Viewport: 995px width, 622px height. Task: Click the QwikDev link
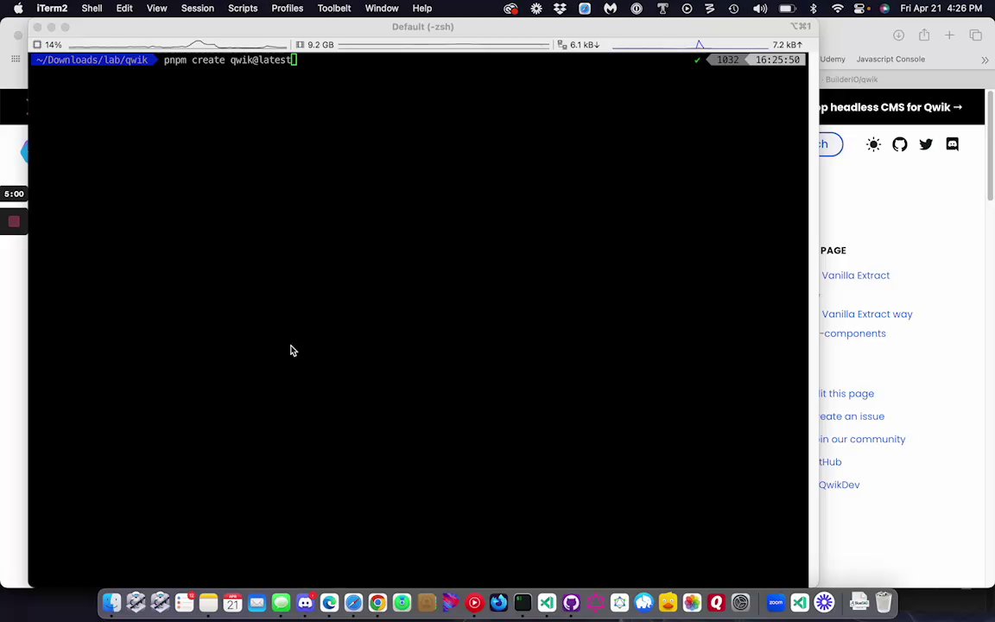click(x=839, y=485)
